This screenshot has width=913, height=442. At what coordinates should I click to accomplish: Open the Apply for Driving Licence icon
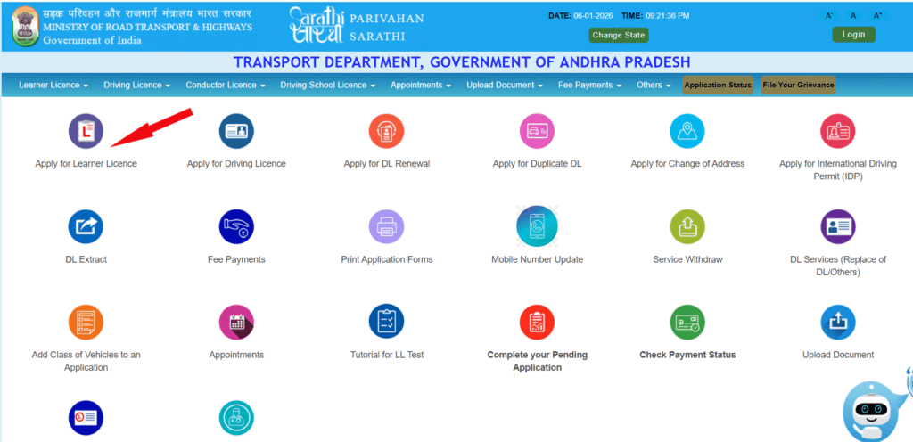(236, 132)
